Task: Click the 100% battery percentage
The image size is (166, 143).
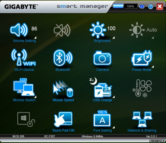Action: pos(130,6)
